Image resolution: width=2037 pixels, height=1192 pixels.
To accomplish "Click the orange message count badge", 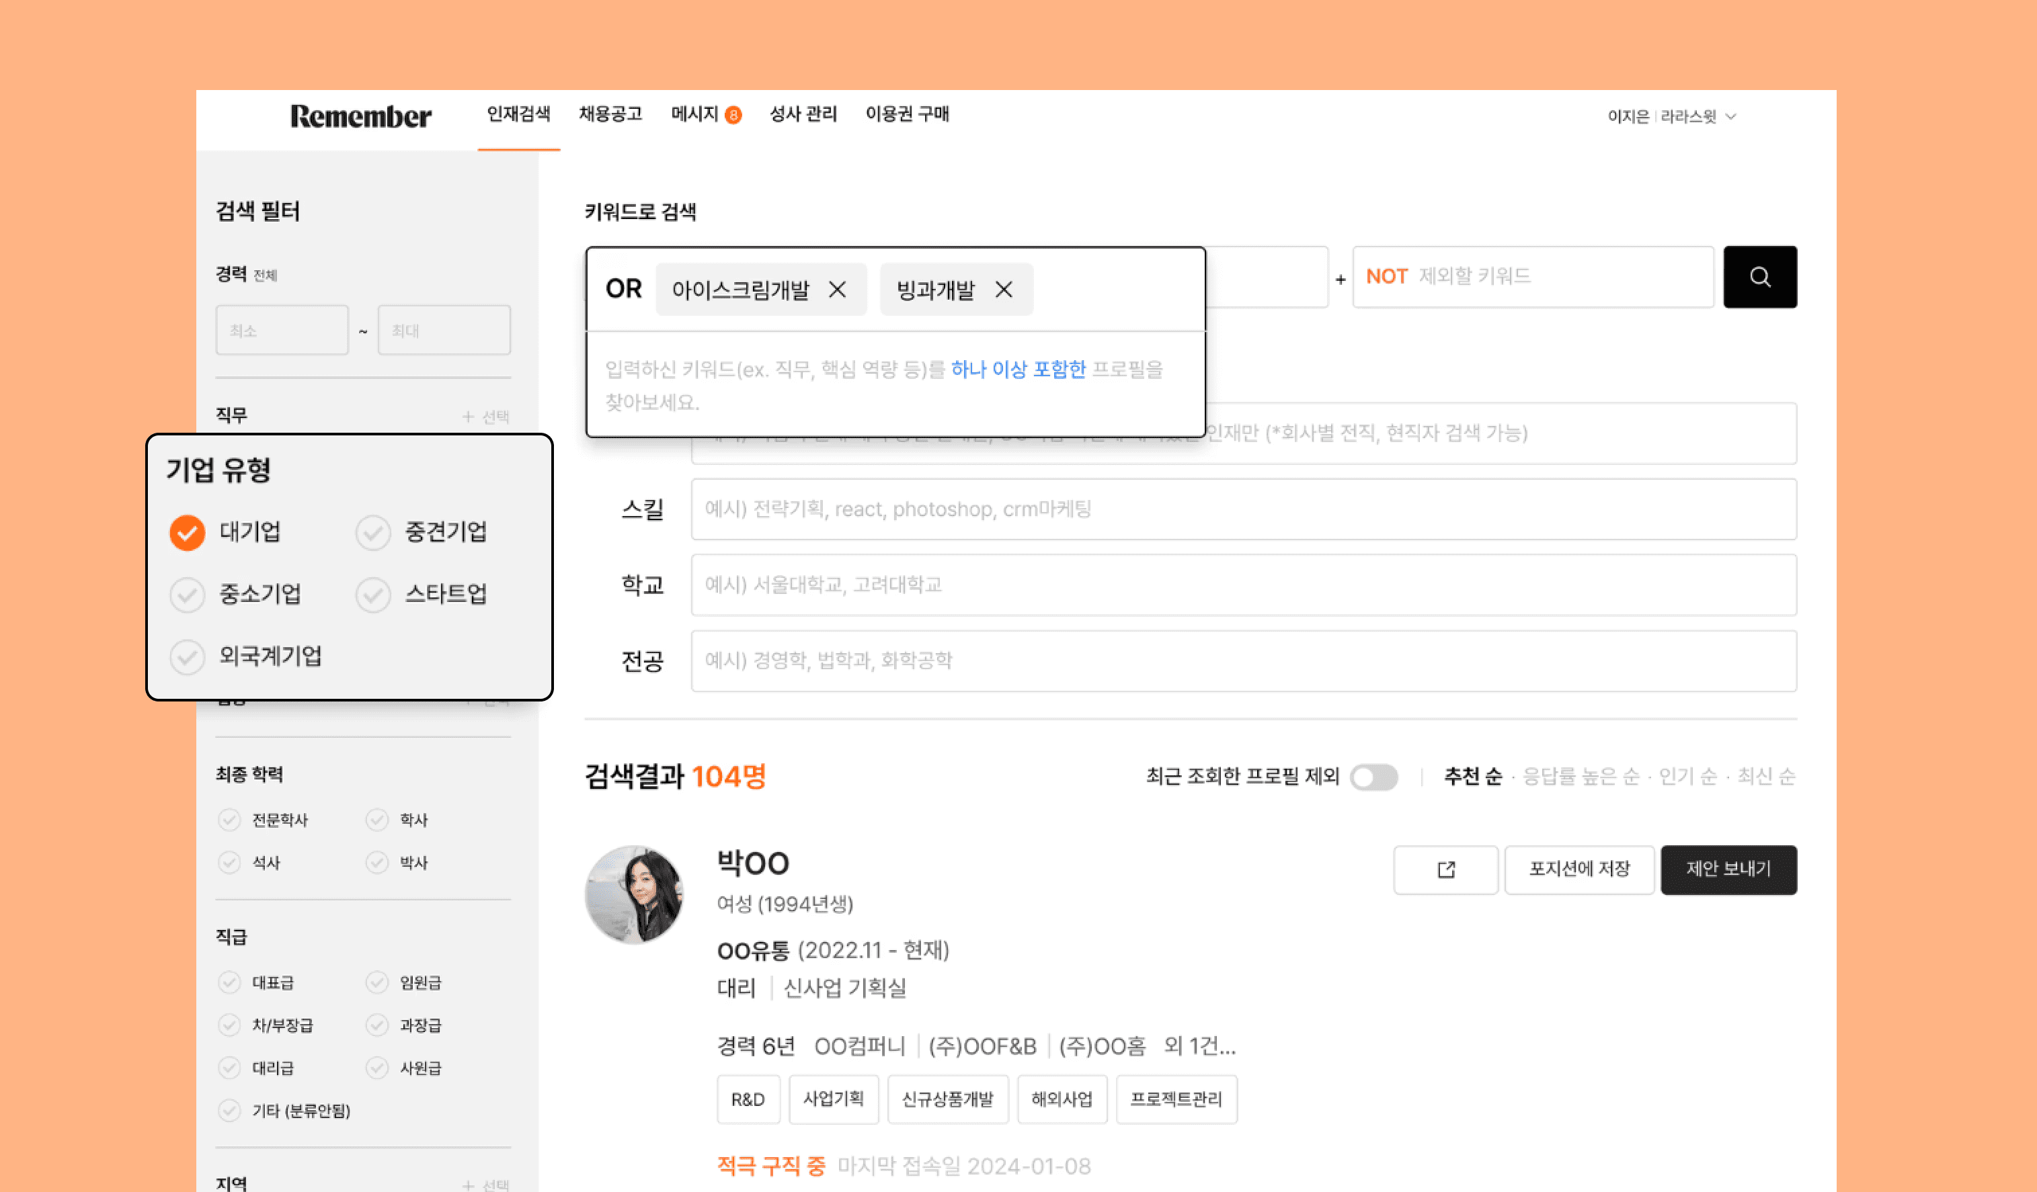I will pos(733,115).
